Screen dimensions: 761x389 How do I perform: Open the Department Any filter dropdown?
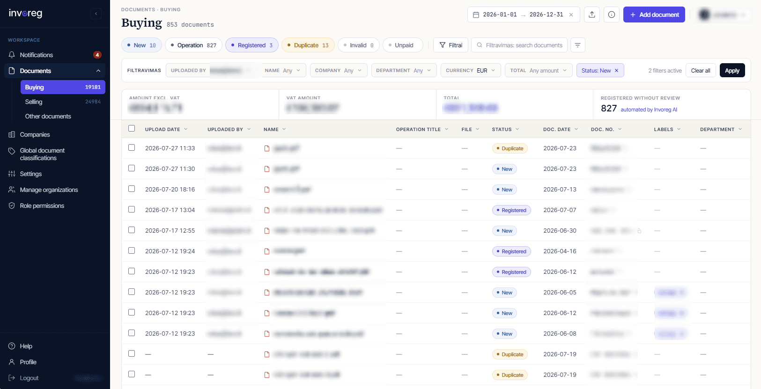point(404,70)
